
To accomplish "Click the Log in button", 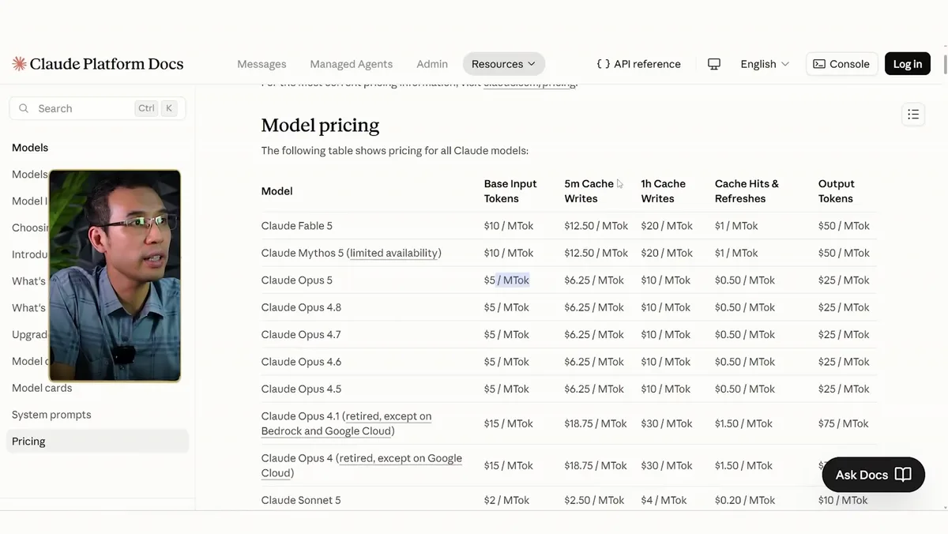I will click(907, 64).
